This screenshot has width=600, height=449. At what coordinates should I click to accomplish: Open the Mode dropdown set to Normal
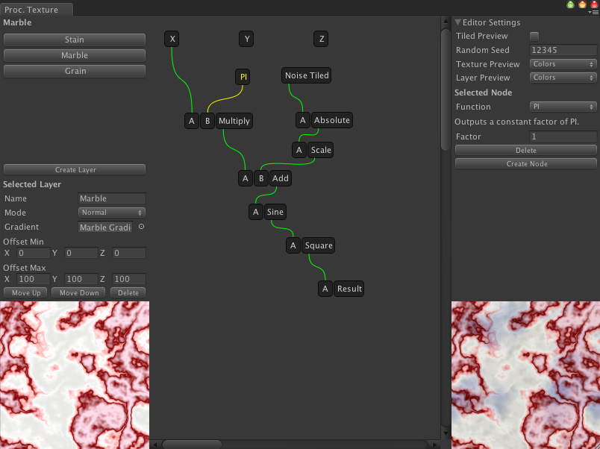(112, 213)
